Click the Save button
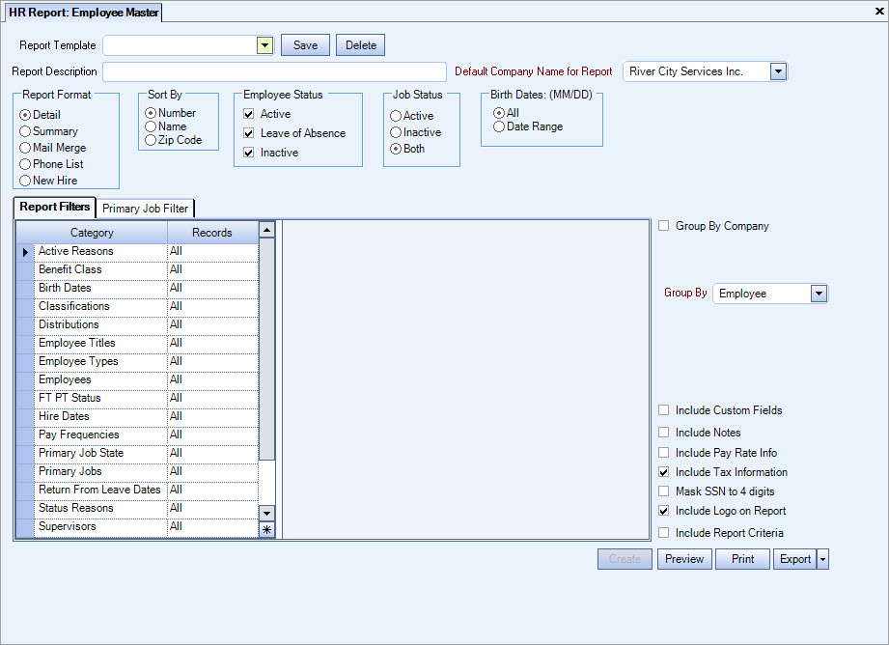 [305, 44]
